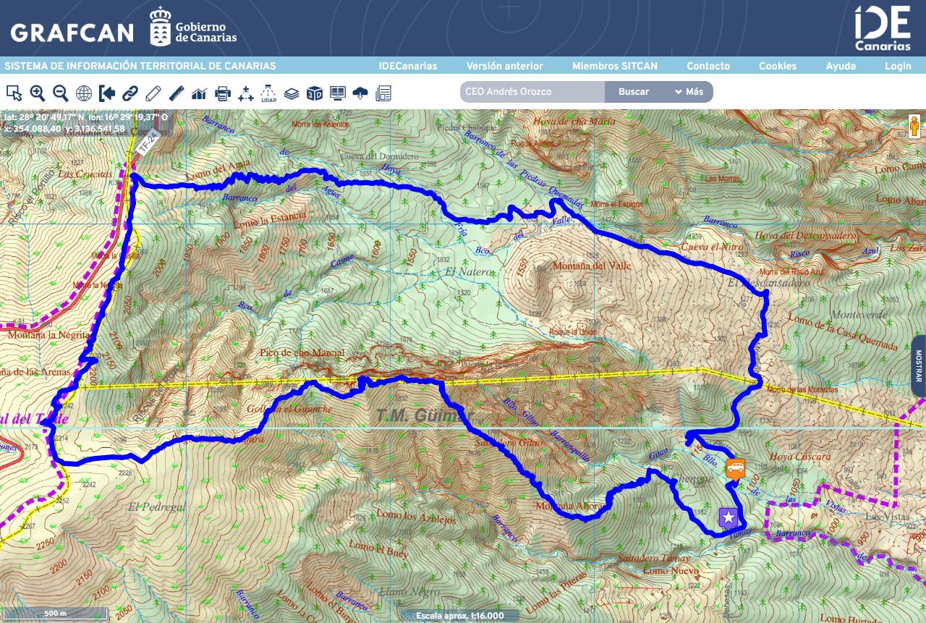Expand the MOSTRAR side panel tab

click(x=918, y=366)
